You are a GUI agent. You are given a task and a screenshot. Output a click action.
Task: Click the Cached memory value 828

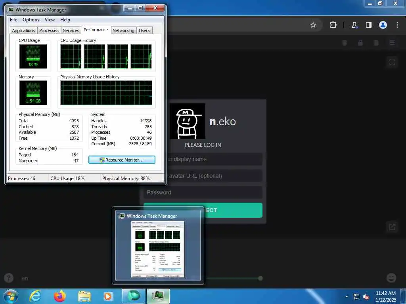pyautogui.click(x=75, y=127)
